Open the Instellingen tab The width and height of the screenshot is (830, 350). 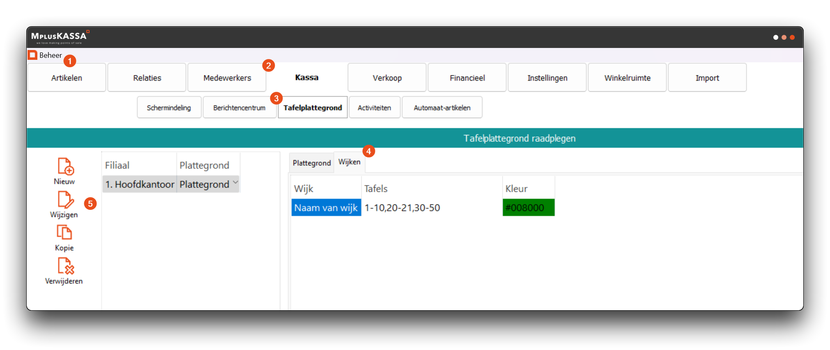pos(547,78)
